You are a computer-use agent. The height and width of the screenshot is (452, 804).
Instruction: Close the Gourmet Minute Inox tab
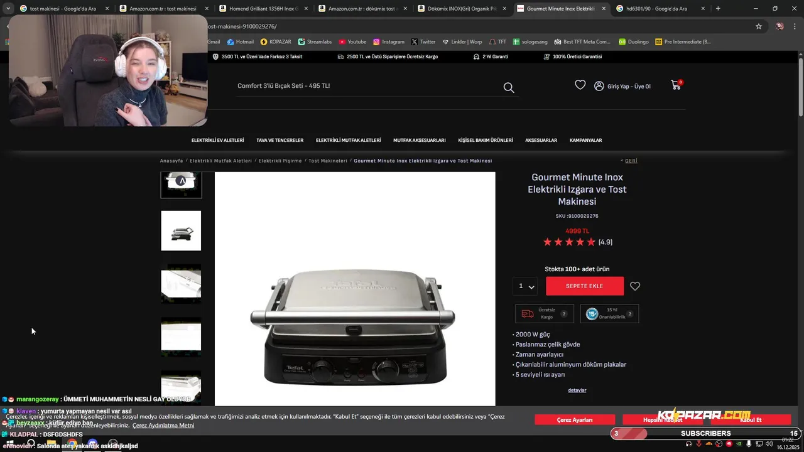tap(604, 9)
